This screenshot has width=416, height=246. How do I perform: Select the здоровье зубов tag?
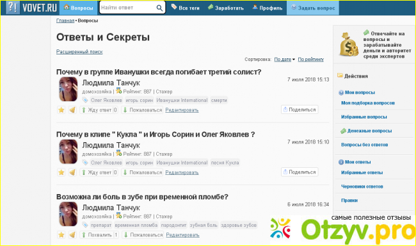click(239, 225)
